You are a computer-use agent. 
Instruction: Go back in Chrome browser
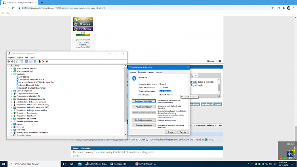4,8
